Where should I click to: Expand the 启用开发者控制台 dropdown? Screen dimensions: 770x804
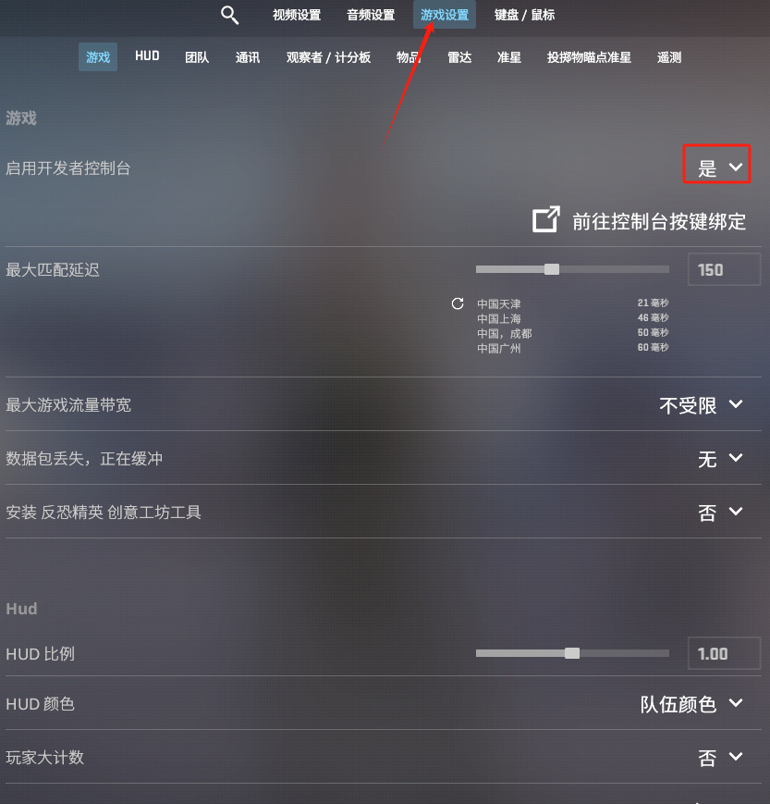click(x=720, y=167)
